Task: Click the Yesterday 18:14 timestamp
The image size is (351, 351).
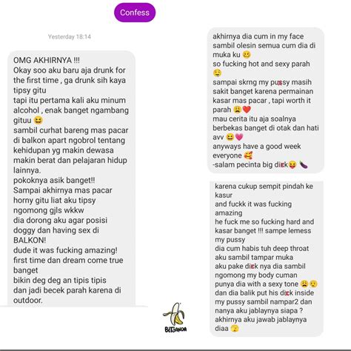Action: [x=70, y=37]
